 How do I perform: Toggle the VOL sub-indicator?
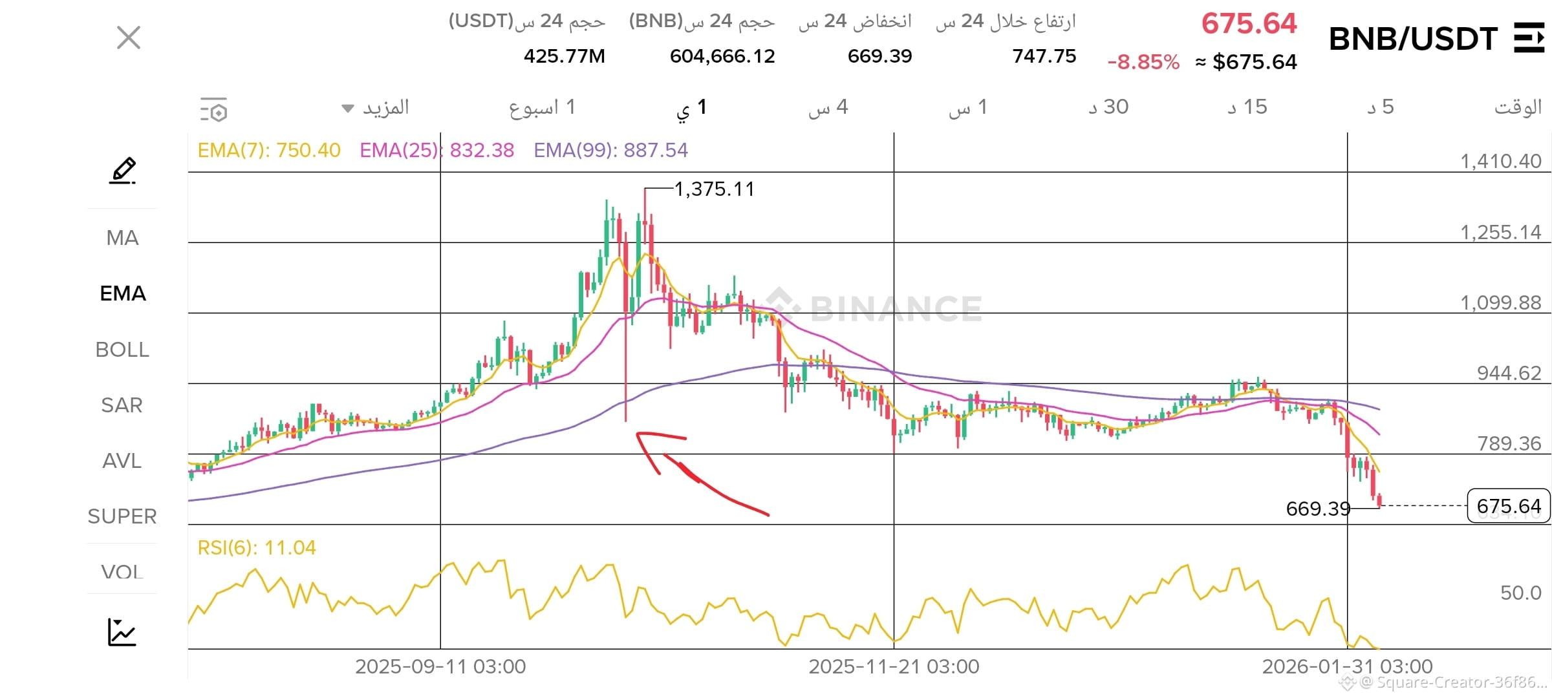click(x=122, y=571)
